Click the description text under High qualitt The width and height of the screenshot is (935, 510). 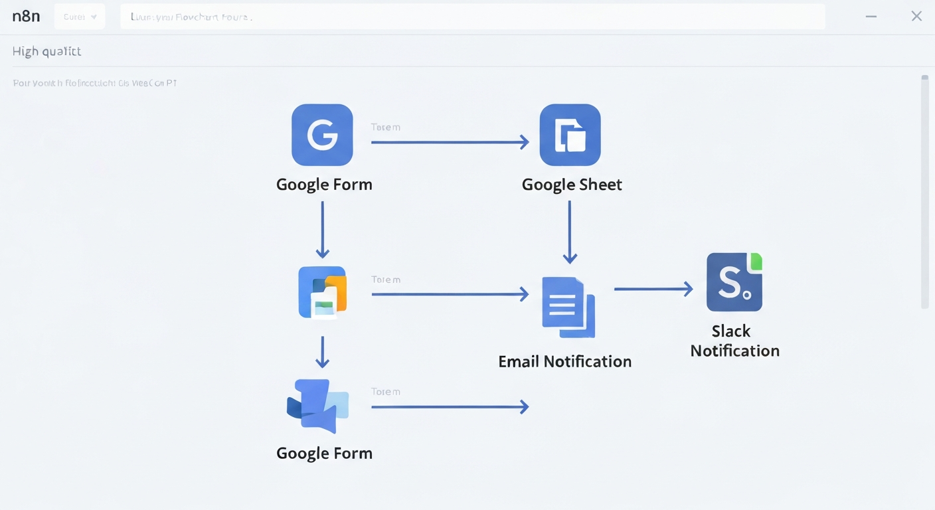click(95, 83)
